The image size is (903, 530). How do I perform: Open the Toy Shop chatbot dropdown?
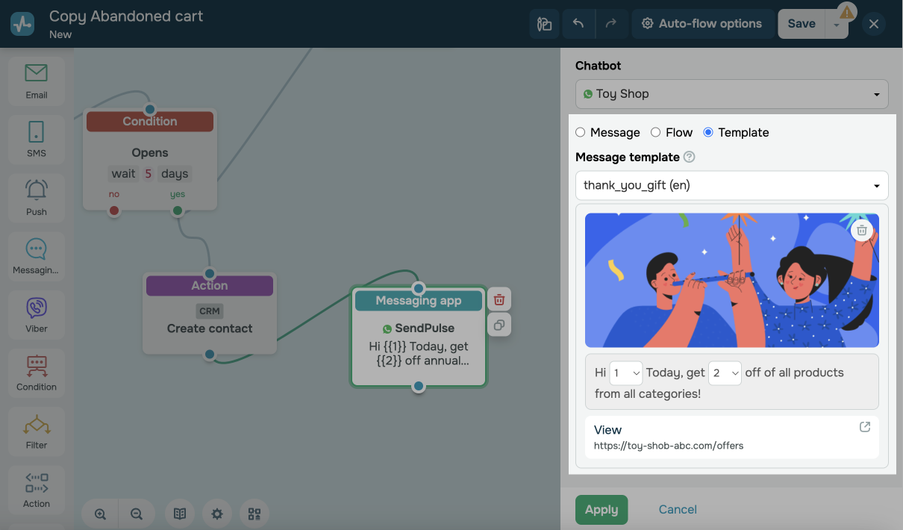tap(731, 94)
